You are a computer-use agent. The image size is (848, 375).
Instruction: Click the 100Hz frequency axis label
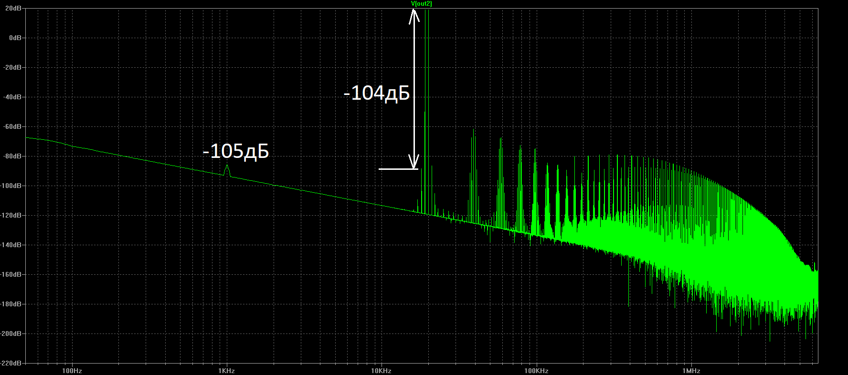pos(72,371)
